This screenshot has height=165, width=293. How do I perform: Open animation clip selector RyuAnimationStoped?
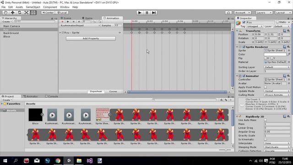[x=80, y=26]
